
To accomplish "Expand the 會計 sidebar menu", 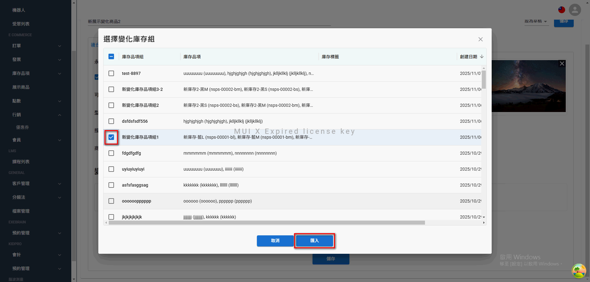I will (x=36, y=255).
